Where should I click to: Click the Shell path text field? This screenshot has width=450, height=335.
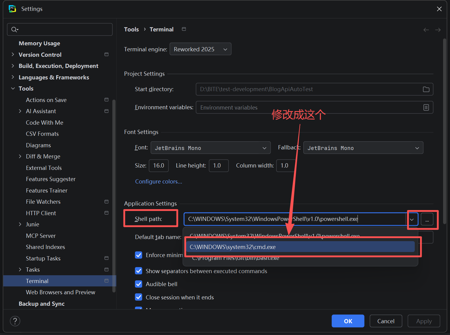(x=295, y=219)
